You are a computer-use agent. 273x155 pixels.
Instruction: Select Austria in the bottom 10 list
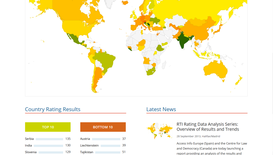pyautogui.click(x=85, y=139)
